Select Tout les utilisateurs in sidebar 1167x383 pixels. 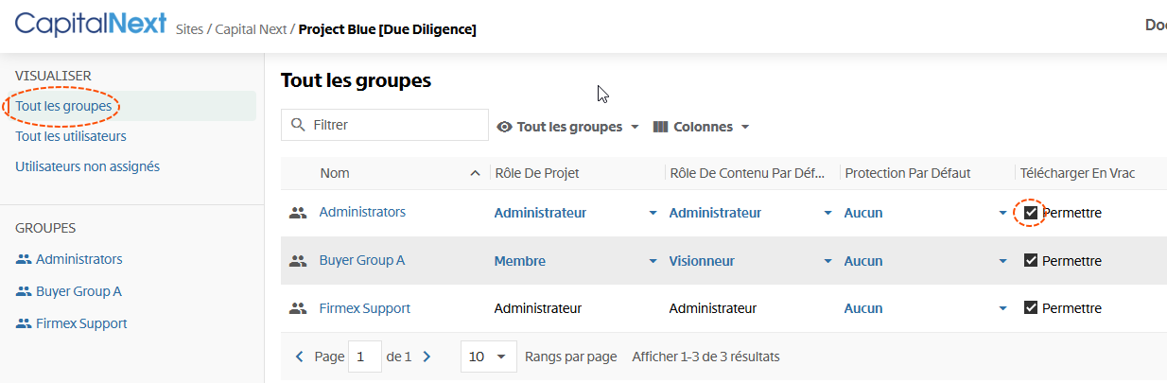point(71,136)
